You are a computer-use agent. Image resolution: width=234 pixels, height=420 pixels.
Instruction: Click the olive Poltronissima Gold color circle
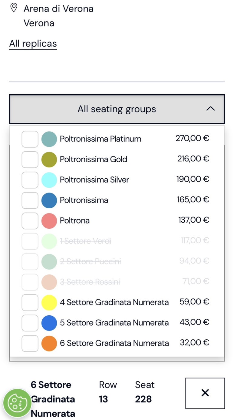click(x=49, y=160)
